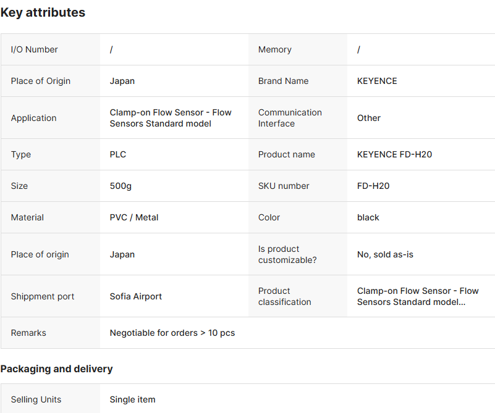495x413 pixels.
Task: Click the black color value
Action: (x=368, y=217)
